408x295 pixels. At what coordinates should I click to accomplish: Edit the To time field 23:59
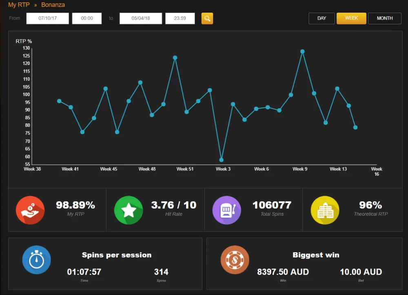coord(180,18)
